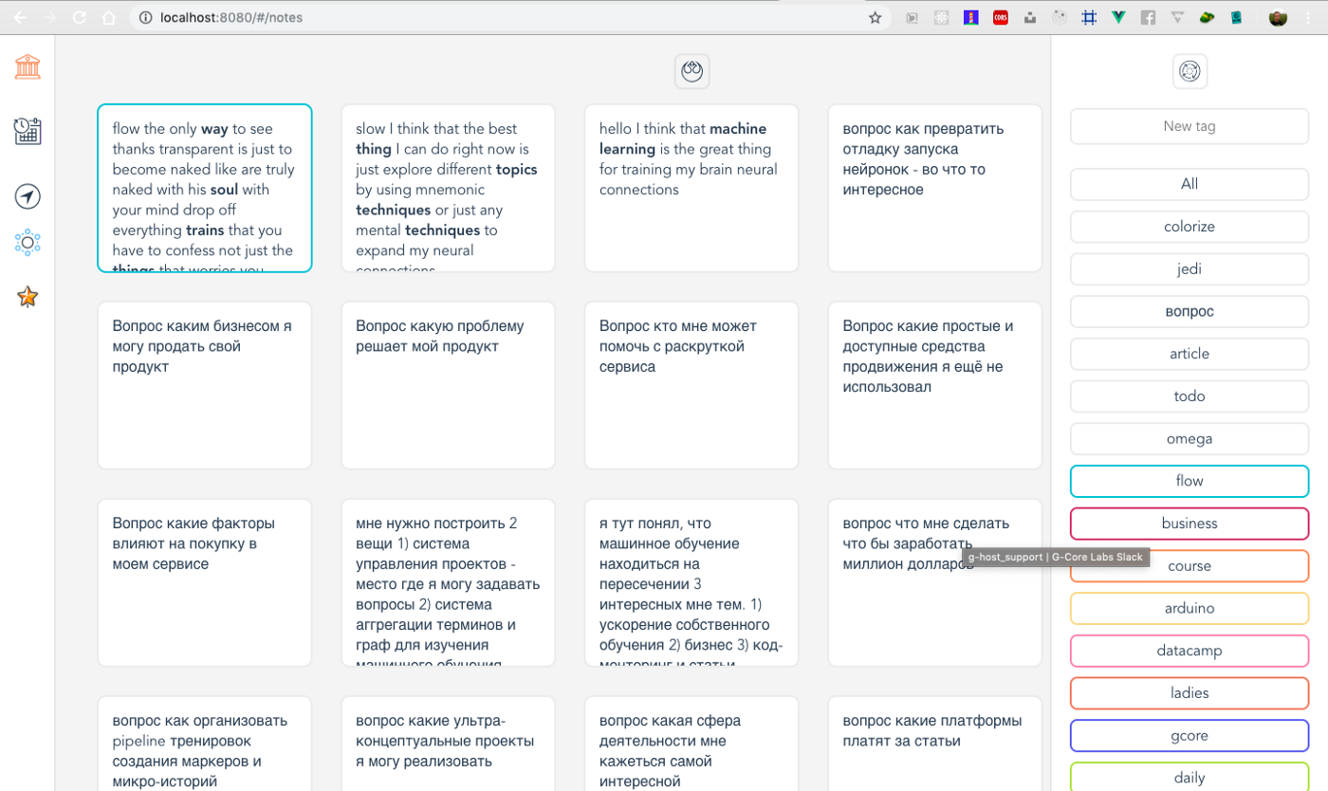Enable the 'jedi' tag filter
Viewport: 1328px width, 791px height.
(1189, 269)
